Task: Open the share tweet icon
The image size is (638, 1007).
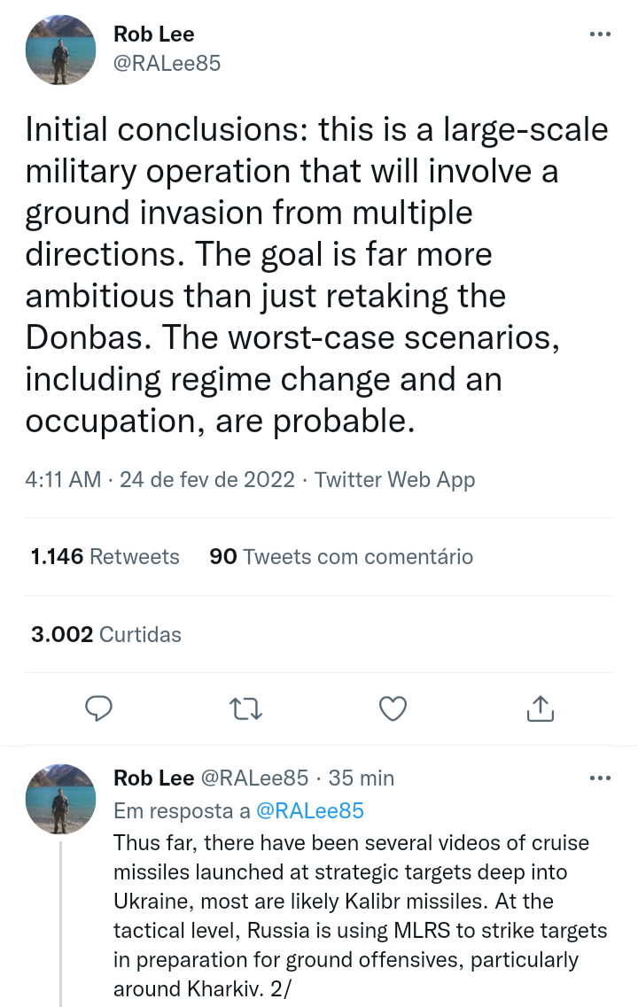Action: (540, 708)
